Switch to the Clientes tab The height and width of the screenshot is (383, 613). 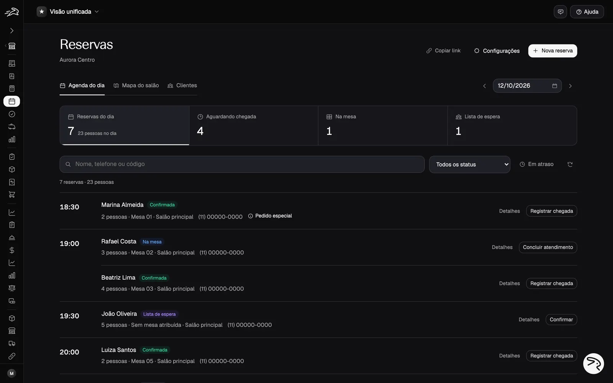pyautogui.click(x=182, y=85)
